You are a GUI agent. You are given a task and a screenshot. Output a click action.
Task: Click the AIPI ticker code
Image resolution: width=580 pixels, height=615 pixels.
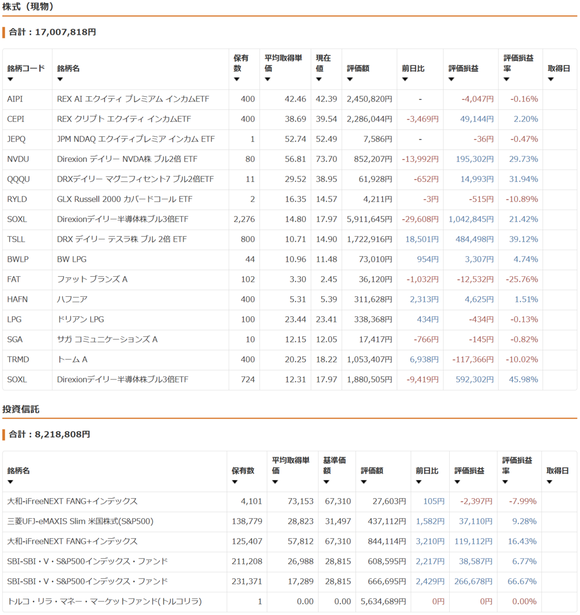[x=15, y=99]
